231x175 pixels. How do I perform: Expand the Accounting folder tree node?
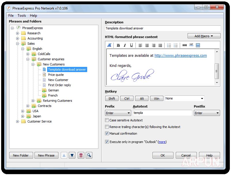(18, 38)
